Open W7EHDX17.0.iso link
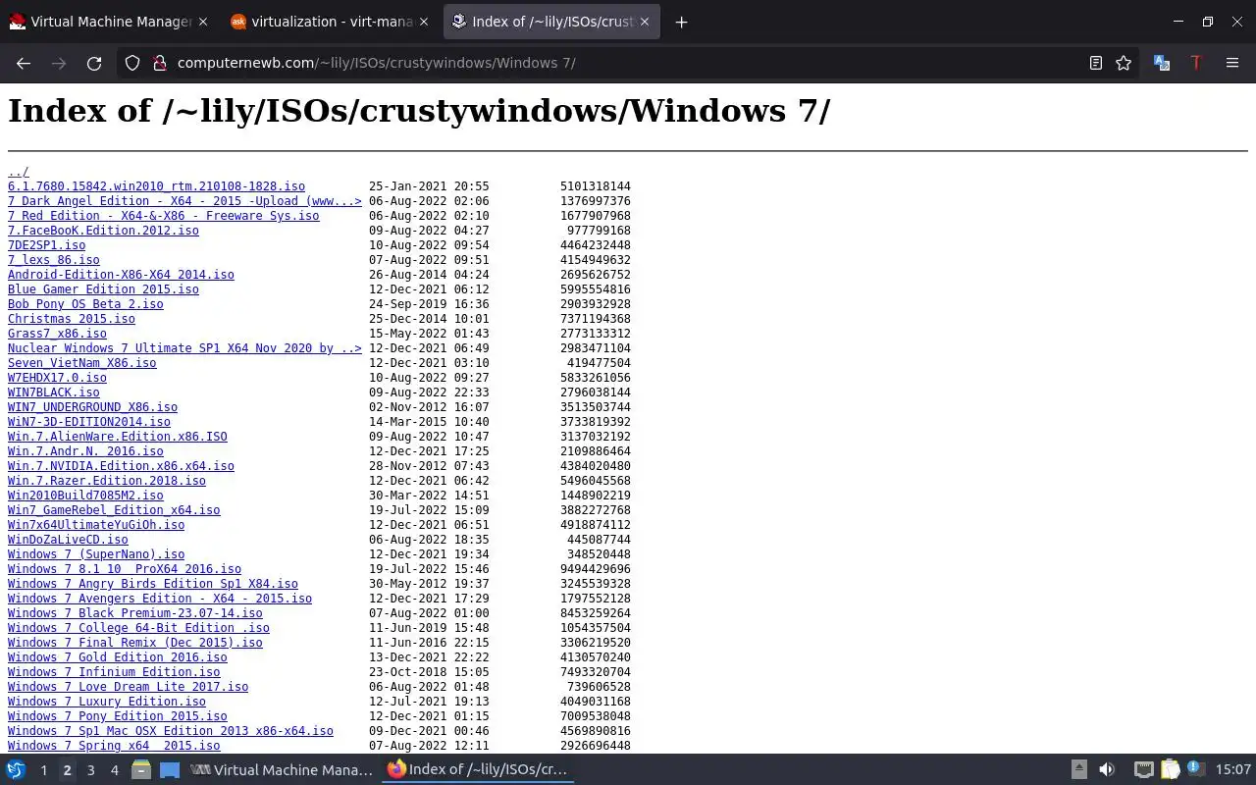1256x785 pixels. 57,378
